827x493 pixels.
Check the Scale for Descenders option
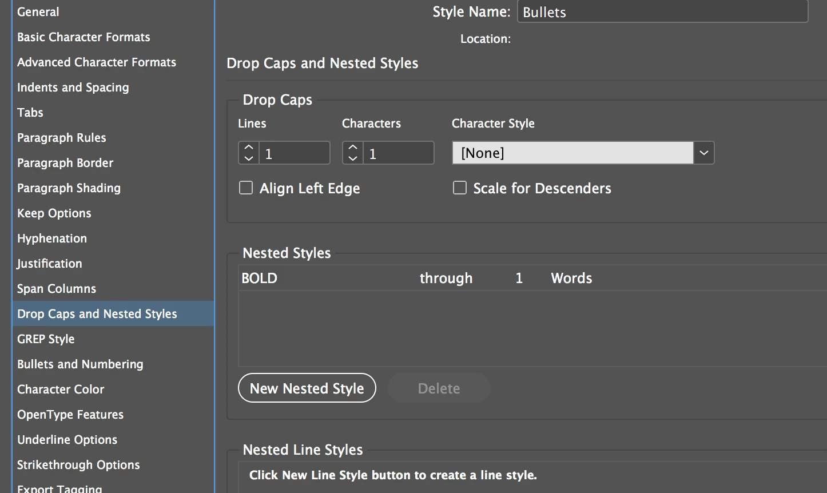pos(460,188)
